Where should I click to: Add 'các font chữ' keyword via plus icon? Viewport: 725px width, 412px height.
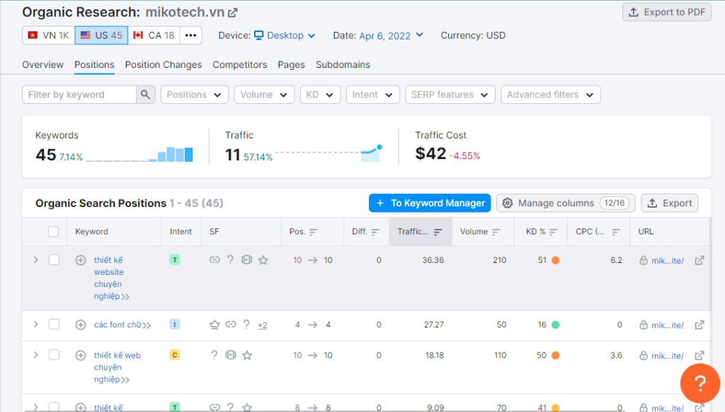tap(81, 325)
